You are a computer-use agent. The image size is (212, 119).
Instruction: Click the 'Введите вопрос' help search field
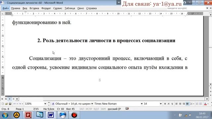pyautogui.click(x=186, y=8)
